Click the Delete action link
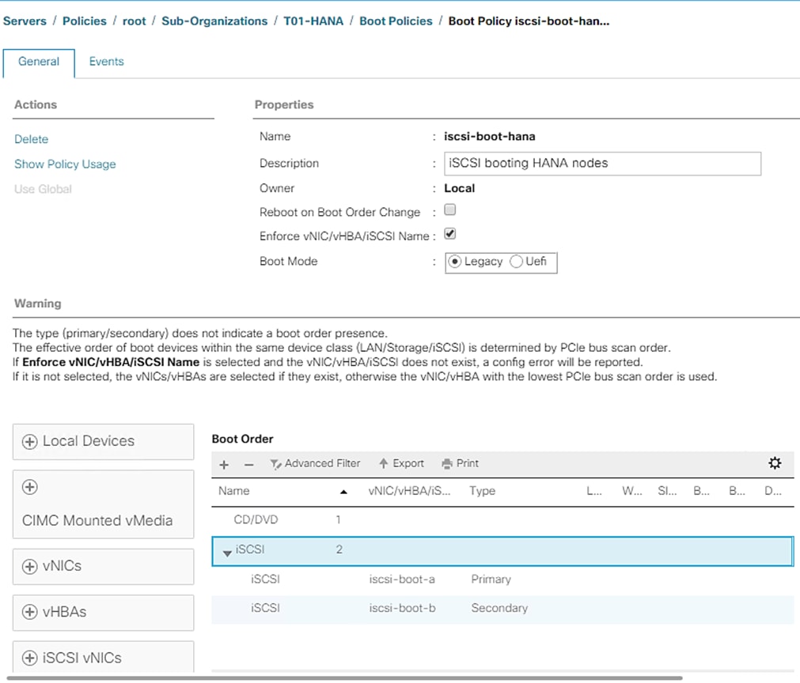This screenshot has width=800, height=683. [x=32, y=139]
